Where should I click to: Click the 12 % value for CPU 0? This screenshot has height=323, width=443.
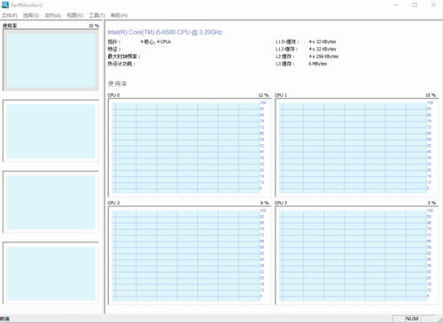pos(263,96)
